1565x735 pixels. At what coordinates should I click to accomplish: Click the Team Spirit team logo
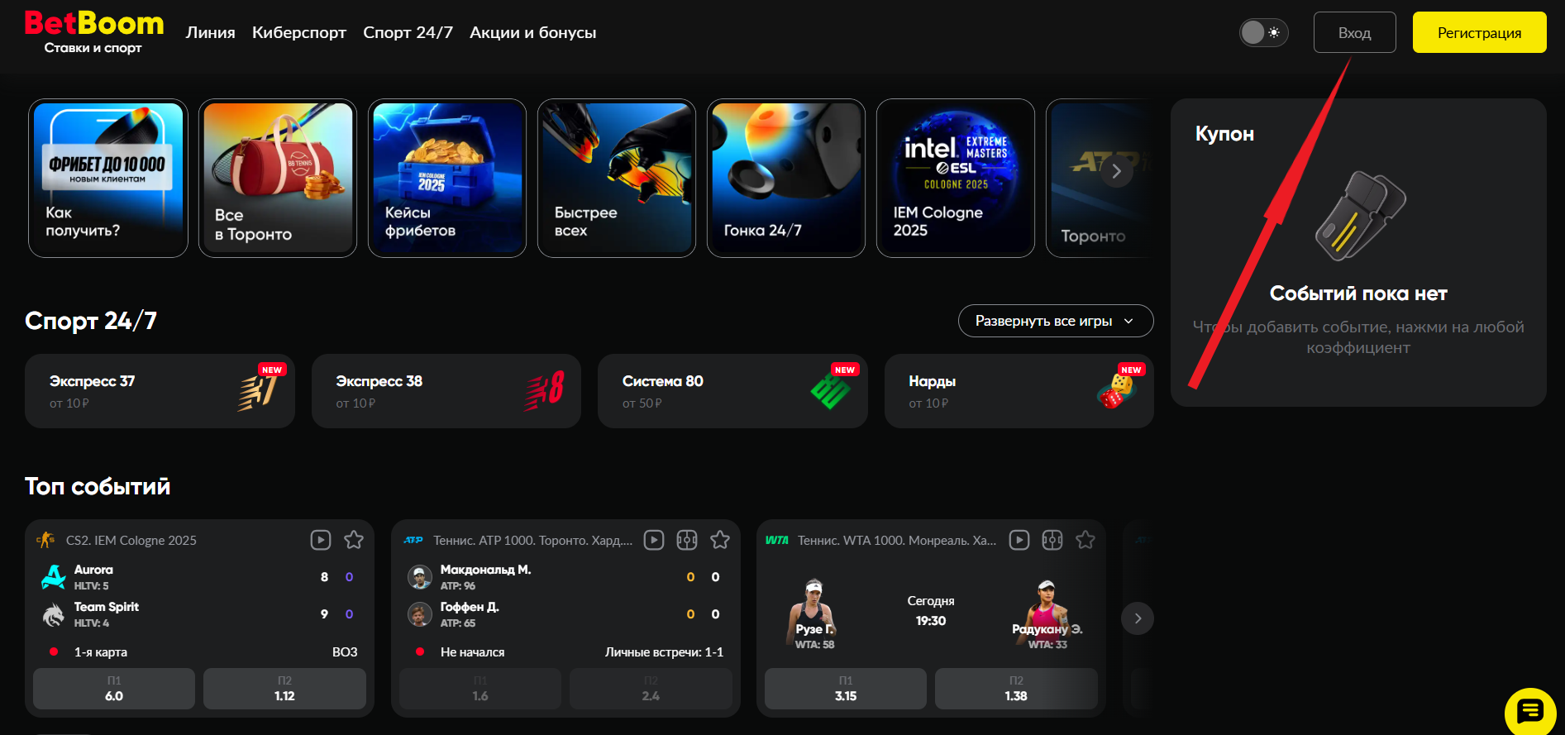click(x=54, y=614)
